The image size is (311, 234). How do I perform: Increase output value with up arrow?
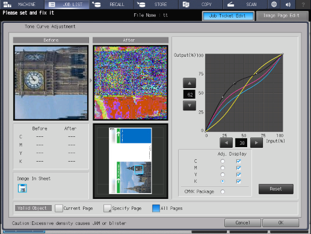pos(189,83)
